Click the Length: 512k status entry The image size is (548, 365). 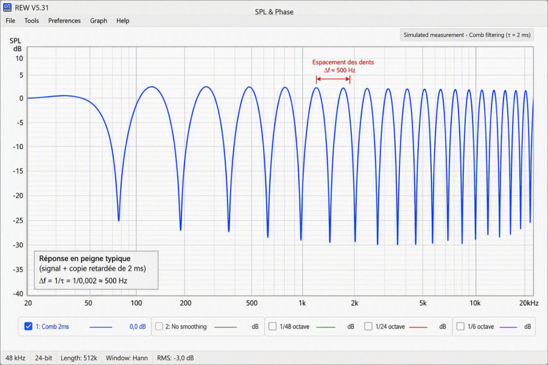click(79, 358)
